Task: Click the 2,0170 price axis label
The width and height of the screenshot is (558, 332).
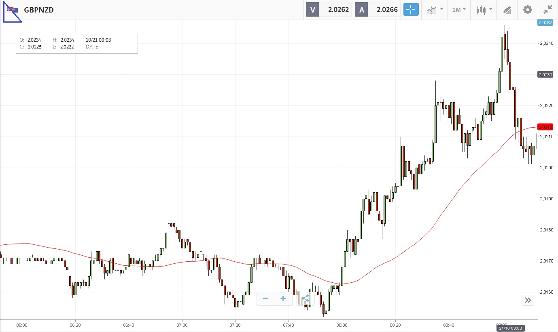Action: click(x=546, y=261)
